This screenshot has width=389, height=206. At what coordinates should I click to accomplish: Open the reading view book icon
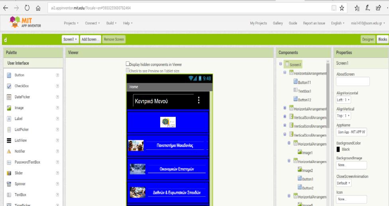pos(334,8)
